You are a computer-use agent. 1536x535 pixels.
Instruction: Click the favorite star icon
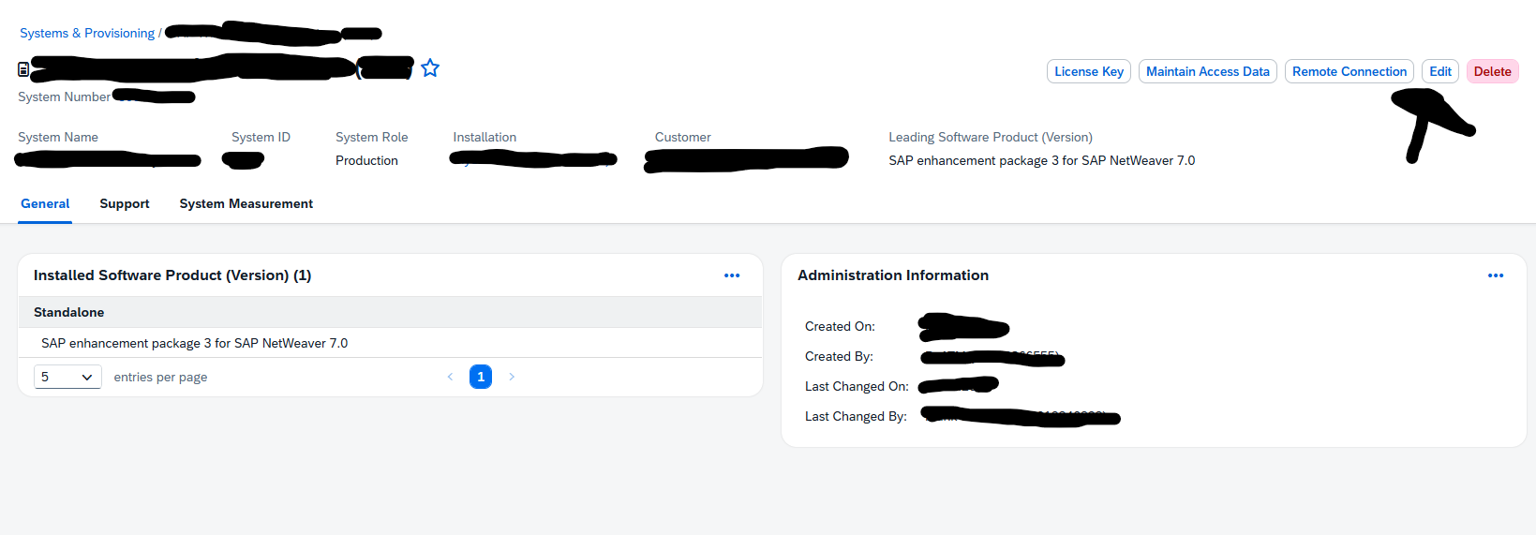(430, 67)
